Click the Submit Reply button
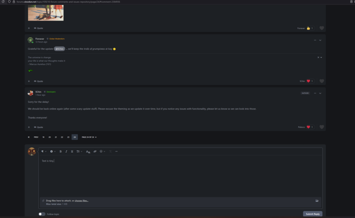This screenshot has width=355, height=218. coord(312,214)
